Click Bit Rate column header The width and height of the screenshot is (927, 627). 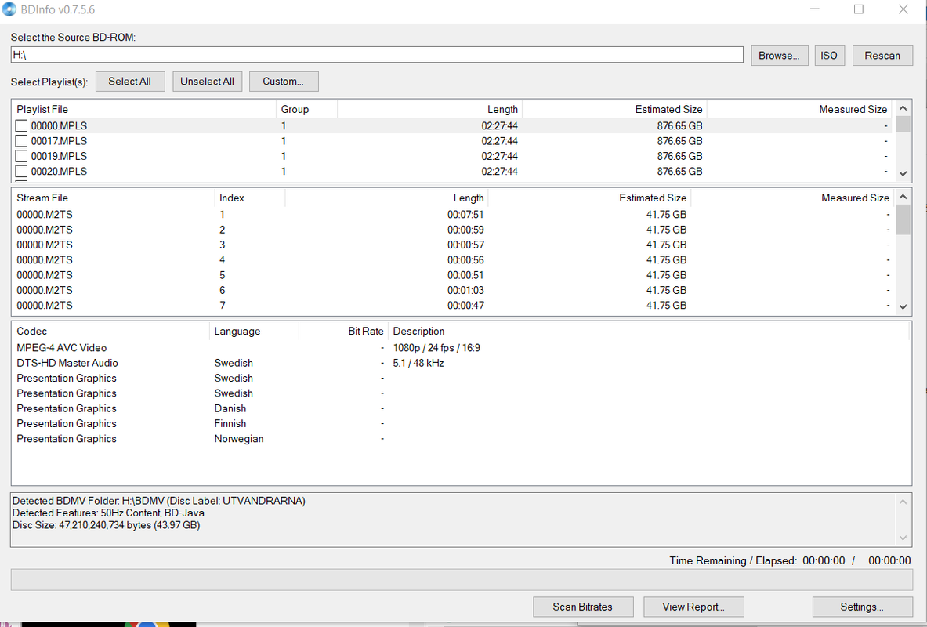tap(343, 332)
